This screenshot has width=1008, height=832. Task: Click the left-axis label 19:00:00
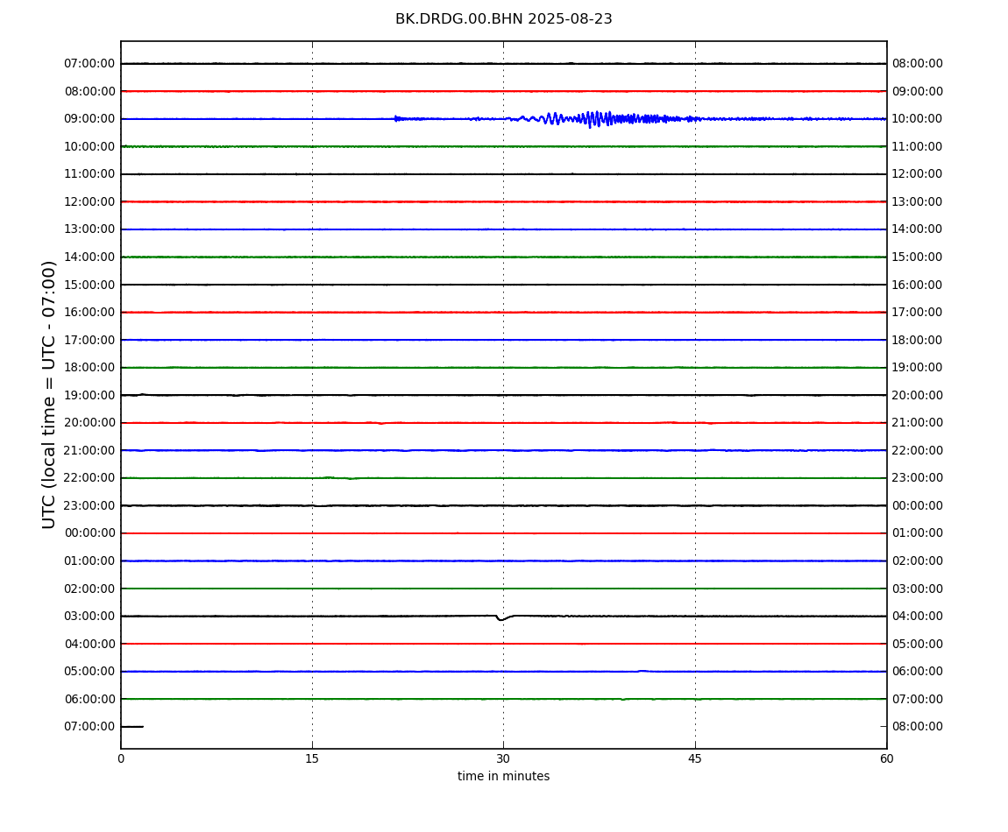click(x=89, y=395)
